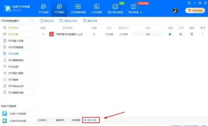Open the 文字语音转换 tab
This screenshot has height=126, width=208.
pyautogui.click(x=78, y=9)
